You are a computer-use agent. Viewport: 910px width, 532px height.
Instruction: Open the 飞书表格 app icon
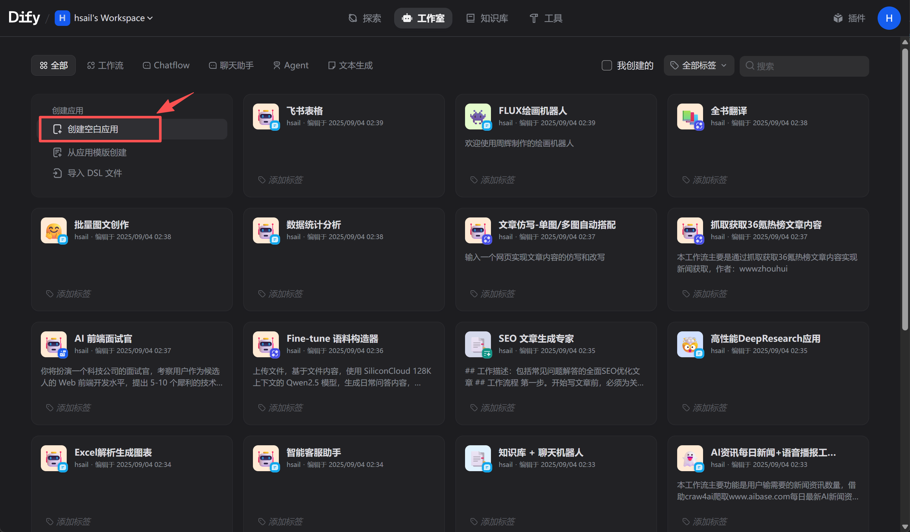click(x=266, y=116)
